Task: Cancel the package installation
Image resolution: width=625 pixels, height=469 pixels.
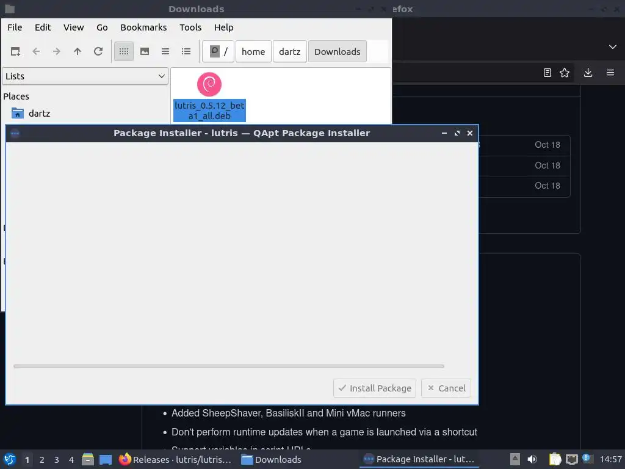Action: 446,388
